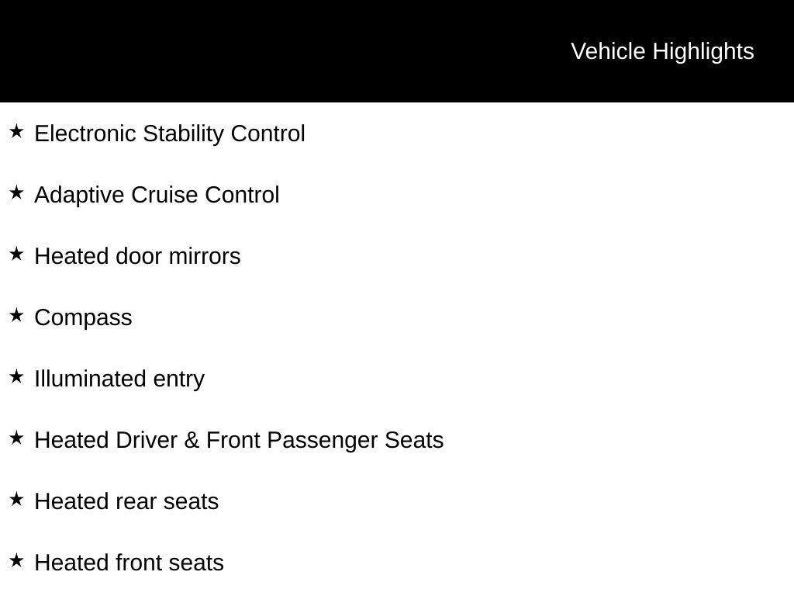794x596 pixels.
Task: Click the star bullet next to Adaptive Cruise Control
Action: click(x=16, y=192)
